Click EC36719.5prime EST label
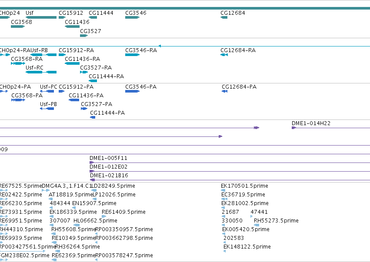 pos(243,195)
